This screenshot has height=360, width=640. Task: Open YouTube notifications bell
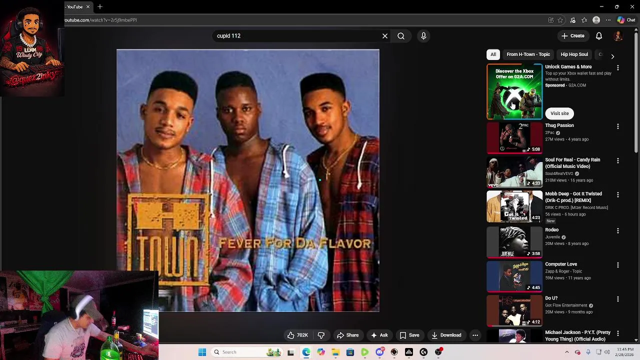click(x=599, y=36)
